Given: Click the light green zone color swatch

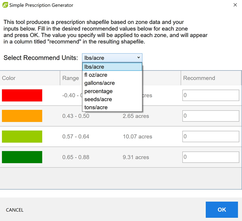Looking at the screenshot, I should click(x=22, y=136).
